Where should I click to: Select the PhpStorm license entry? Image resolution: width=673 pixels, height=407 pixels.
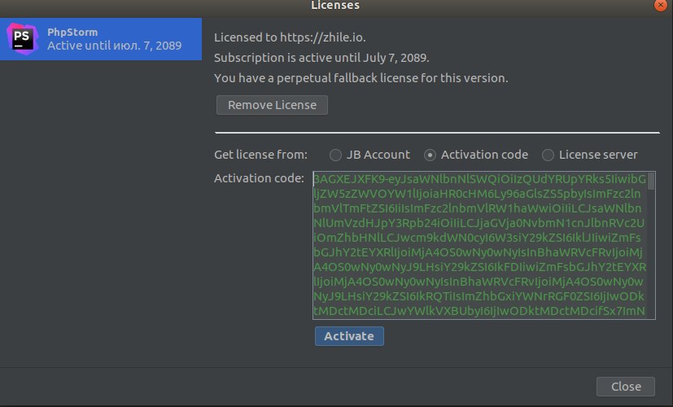[x=101, y=38]
